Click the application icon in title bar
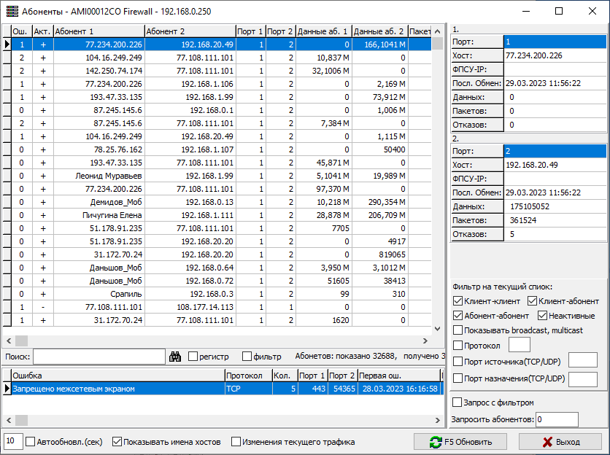 click(x=12, y=11)
